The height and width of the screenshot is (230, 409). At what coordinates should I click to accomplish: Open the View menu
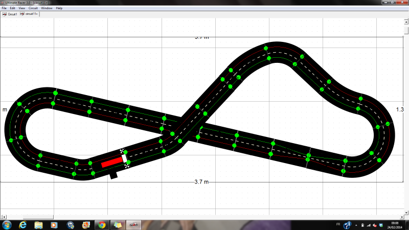[21, 9]
